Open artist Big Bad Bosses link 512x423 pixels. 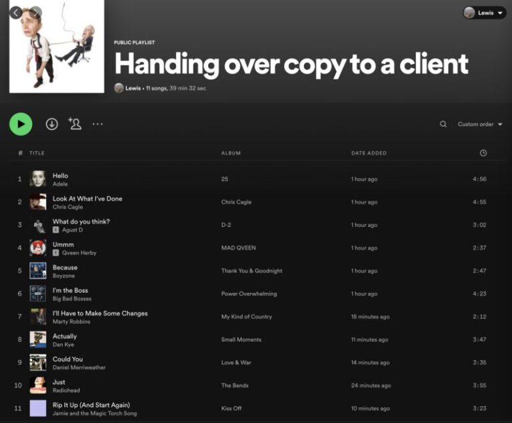pos(72,299)
